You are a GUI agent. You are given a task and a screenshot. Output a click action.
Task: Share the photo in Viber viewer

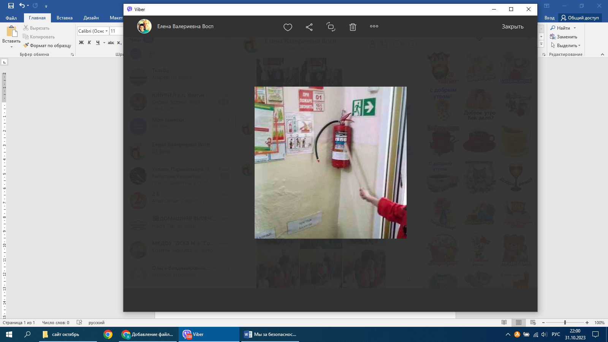point(309,27)
